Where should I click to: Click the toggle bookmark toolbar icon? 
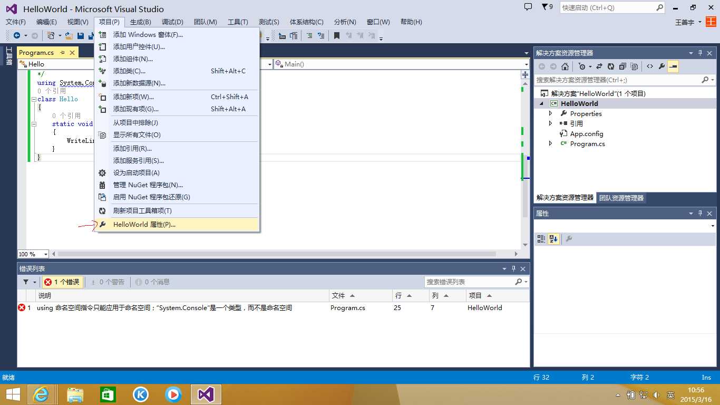[336, 36]
